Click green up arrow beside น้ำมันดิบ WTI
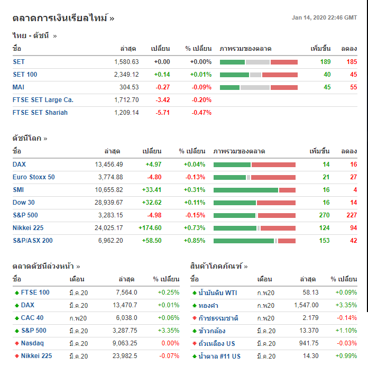Screen dimensions: 368x366 tap(194, 292)
